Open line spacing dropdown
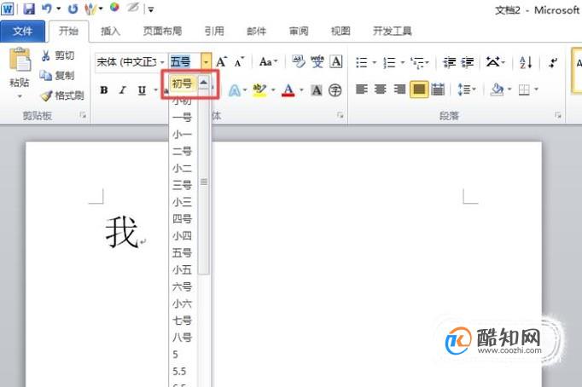582x387 pixels. pyautogui.click(x=467, y=90)
